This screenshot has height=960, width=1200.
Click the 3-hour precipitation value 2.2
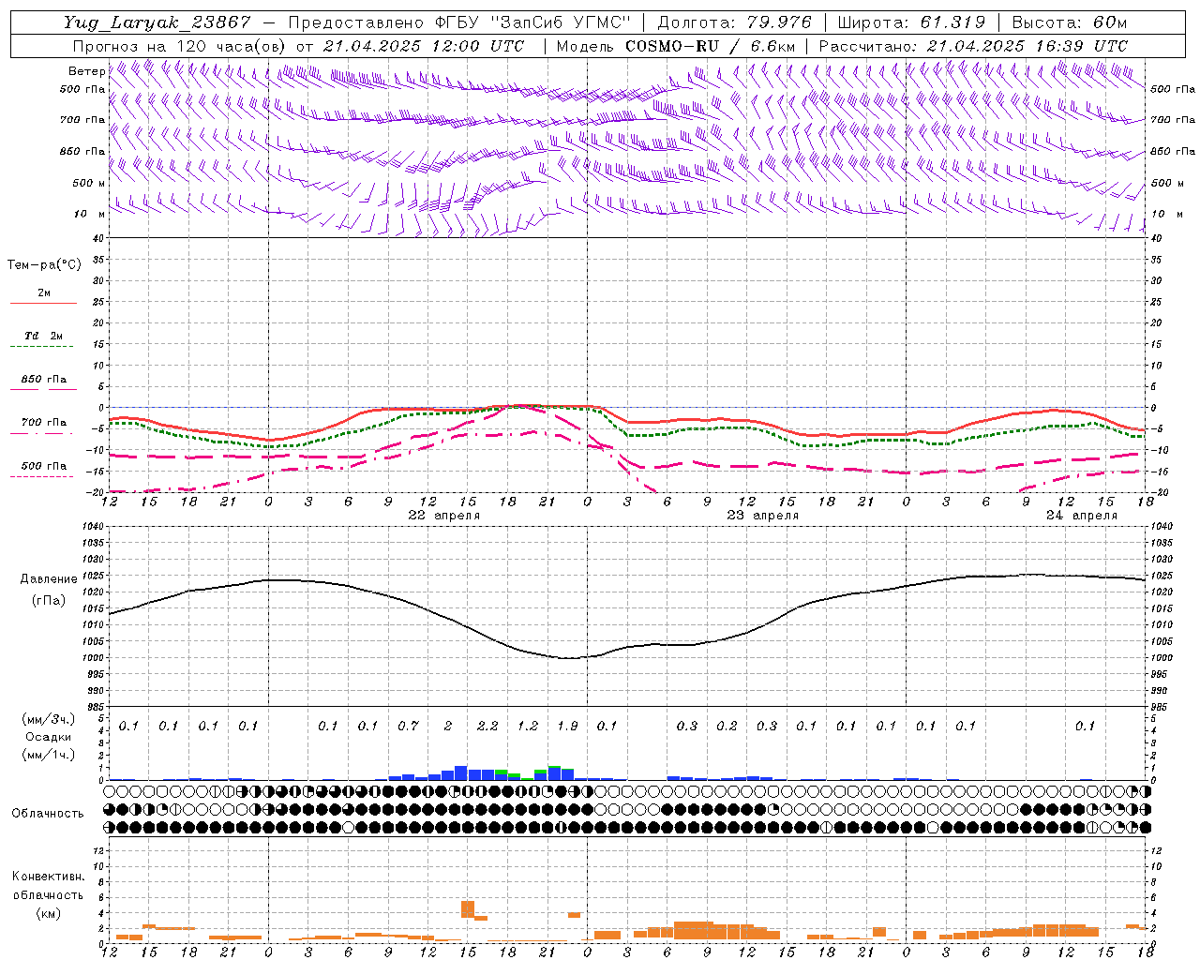pos(487,726)
